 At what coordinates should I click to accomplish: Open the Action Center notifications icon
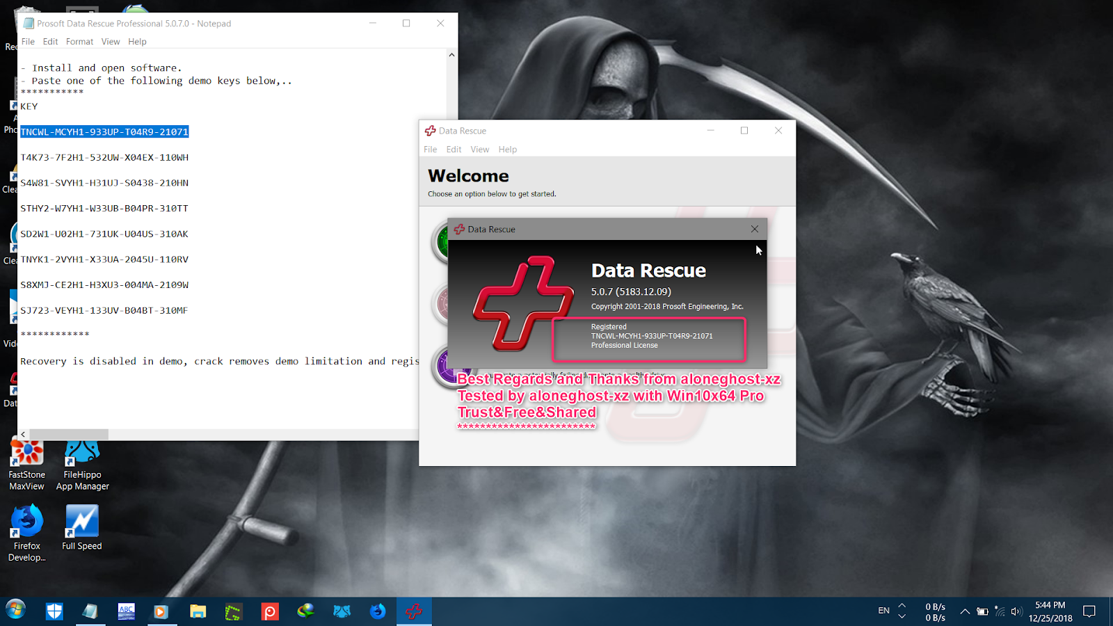(1089, 611)
